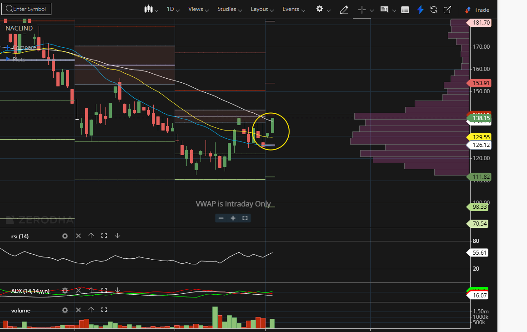Open chart in popout window icon

tap(447, 10)
